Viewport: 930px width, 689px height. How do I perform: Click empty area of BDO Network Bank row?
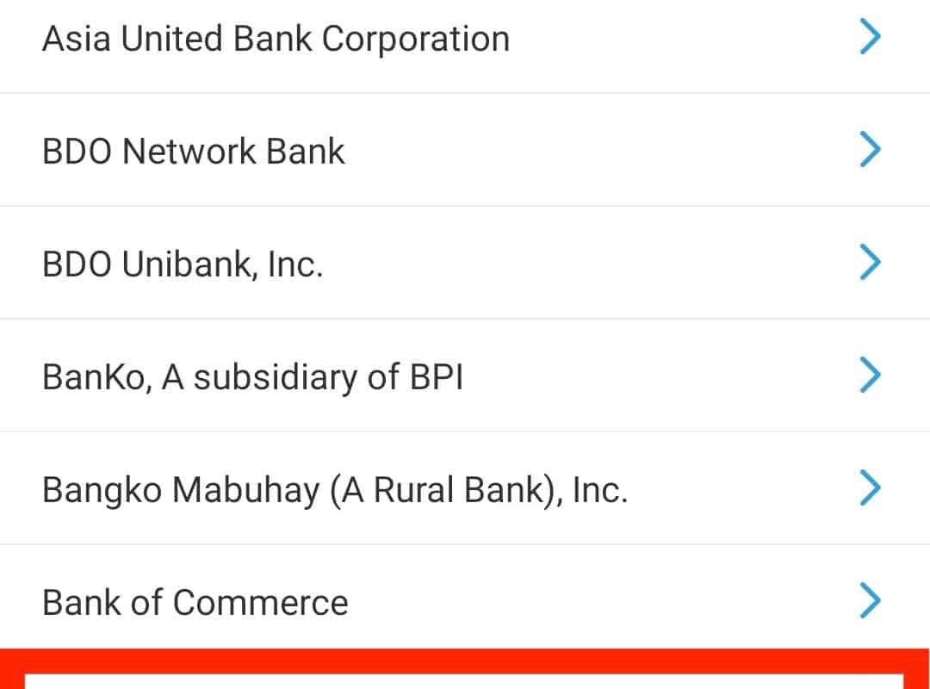tap(603, 152)
